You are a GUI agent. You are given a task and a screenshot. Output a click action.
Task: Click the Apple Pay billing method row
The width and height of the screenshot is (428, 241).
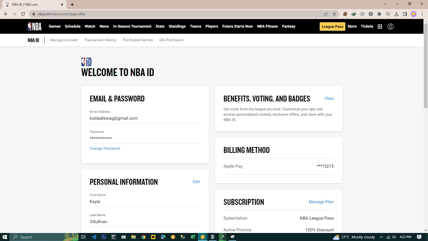click(278, 166)
